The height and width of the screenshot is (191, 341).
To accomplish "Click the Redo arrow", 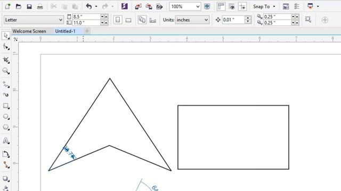I will [x=105, y=6].
